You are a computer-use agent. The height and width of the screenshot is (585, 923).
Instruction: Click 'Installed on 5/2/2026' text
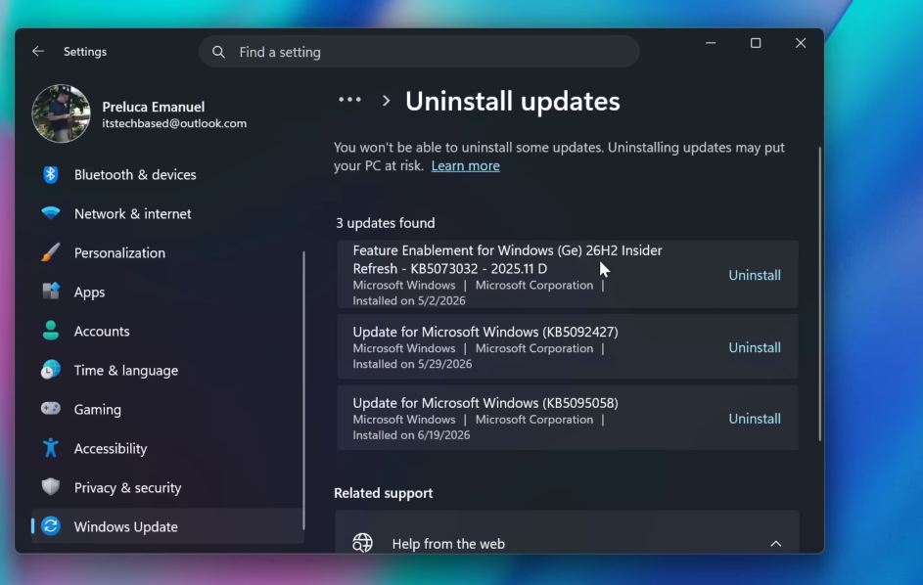click(x=409, y=300)
